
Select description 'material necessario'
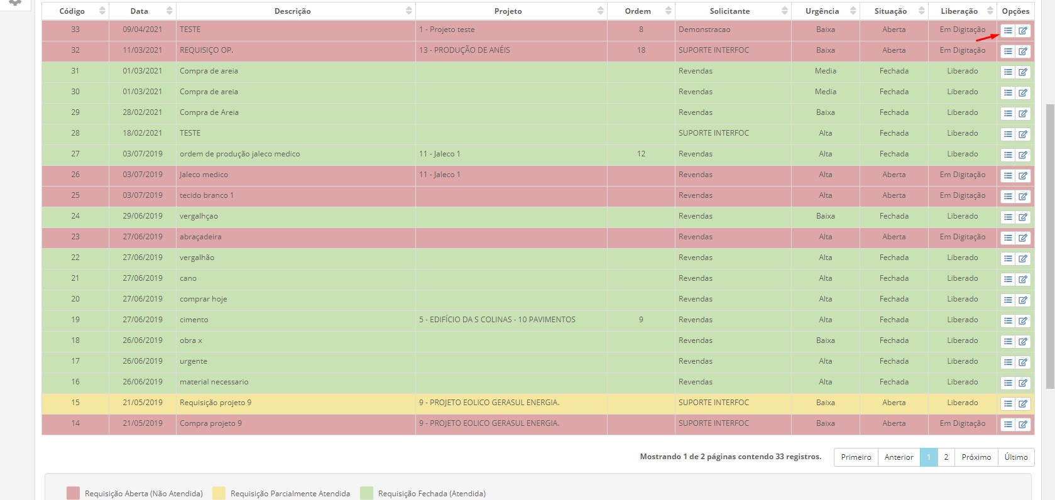pos(214,382)
